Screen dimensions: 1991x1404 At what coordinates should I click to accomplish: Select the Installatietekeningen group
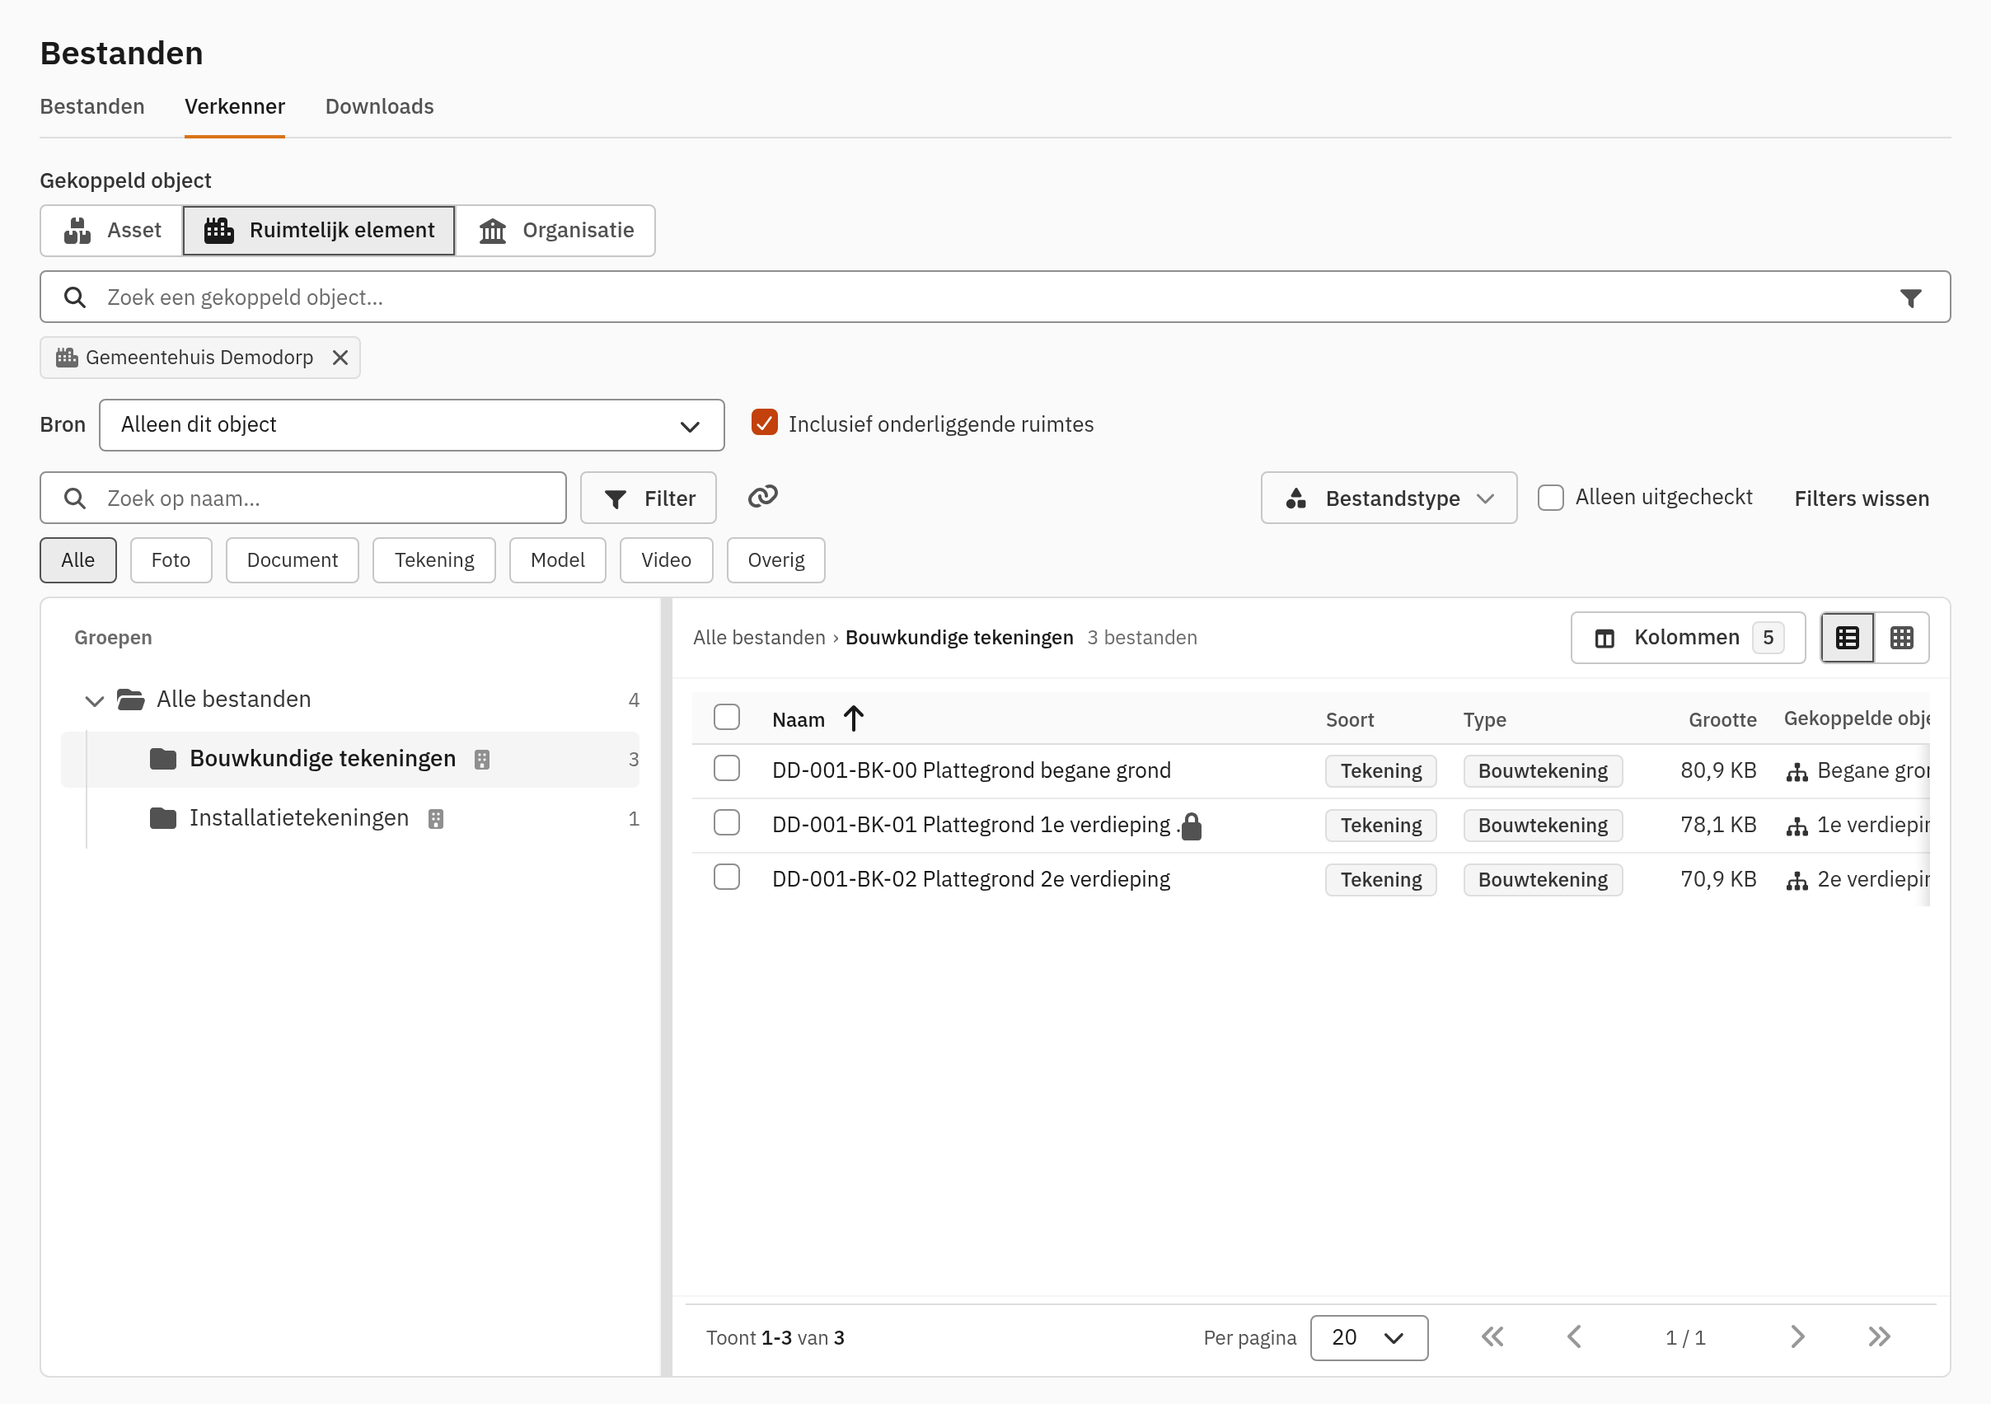[x=350, y=819]
